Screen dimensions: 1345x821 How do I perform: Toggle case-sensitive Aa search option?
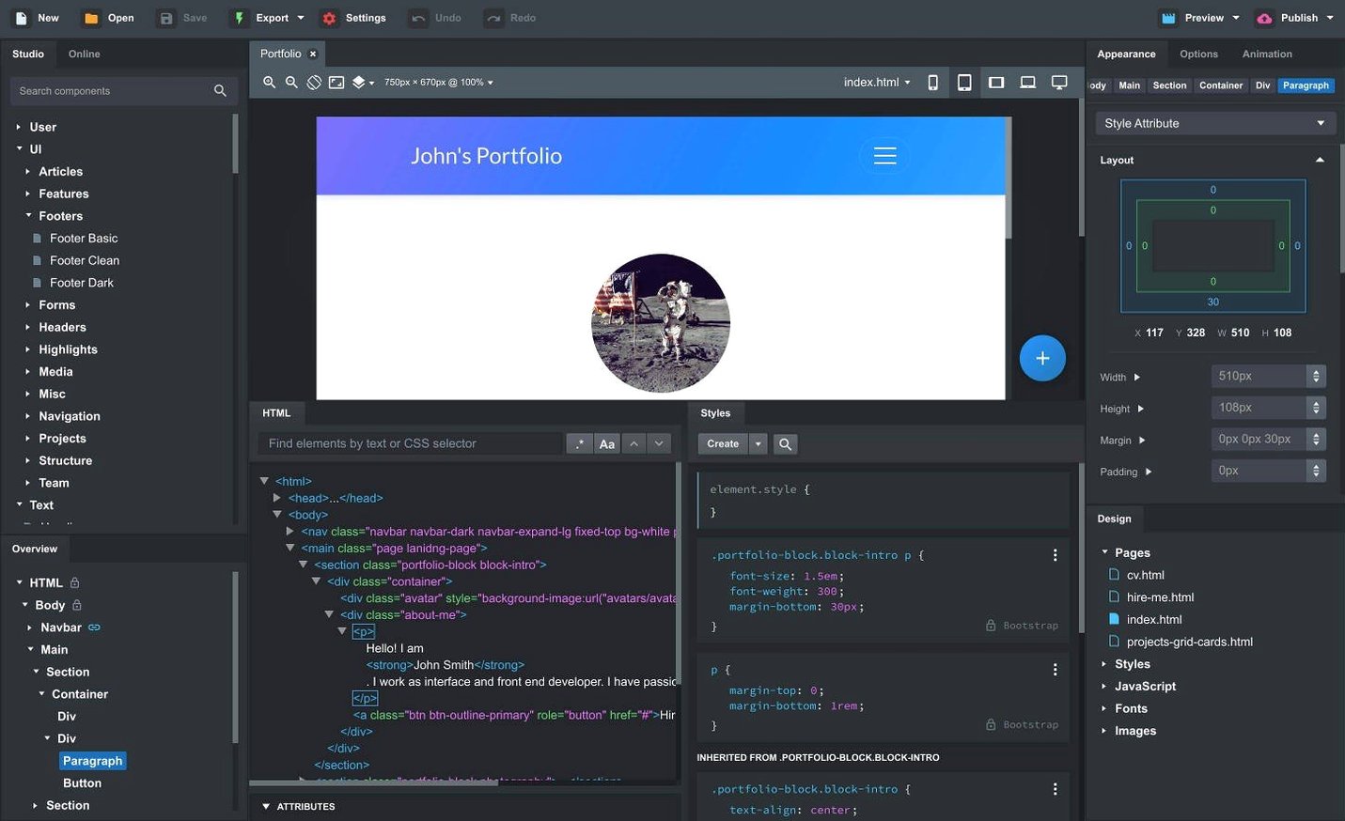pyautogui.click(x=607, y=443)
